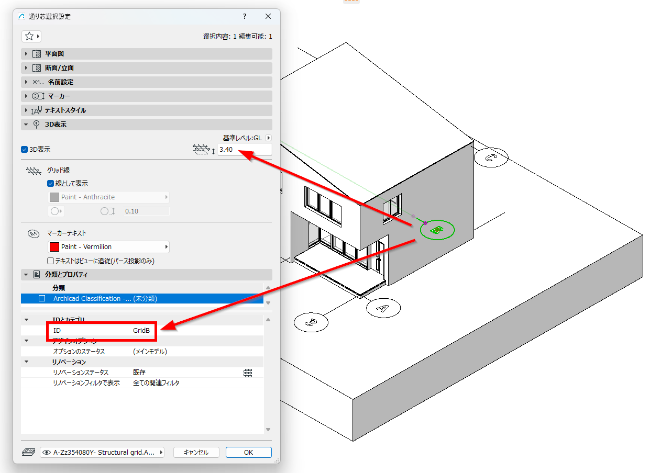
Task: Click the 3.40 height input field
Action: (245, 150)
